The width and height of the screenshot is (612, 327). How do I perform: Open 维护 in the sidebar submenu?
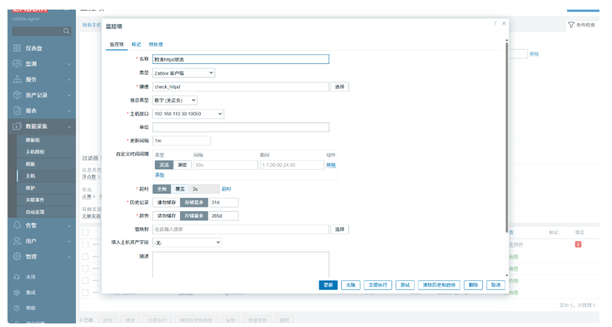30,188
